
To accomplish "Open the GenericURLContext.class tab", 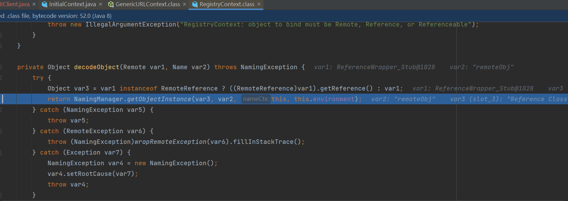I will pyautogui.click(x=147, y=4).
